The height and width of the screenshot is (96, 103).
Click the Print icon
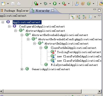tap(19, 4)
